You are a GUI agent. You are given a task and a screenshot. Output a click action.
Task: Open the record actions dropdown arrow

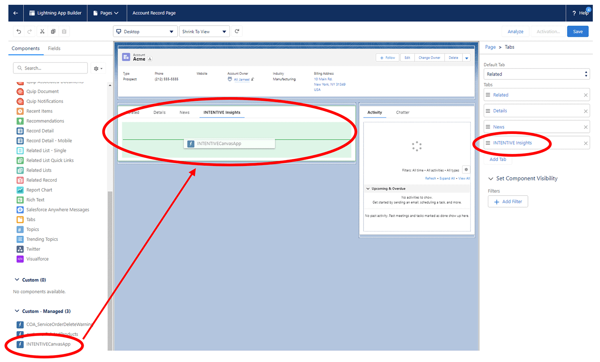point(466,58)
